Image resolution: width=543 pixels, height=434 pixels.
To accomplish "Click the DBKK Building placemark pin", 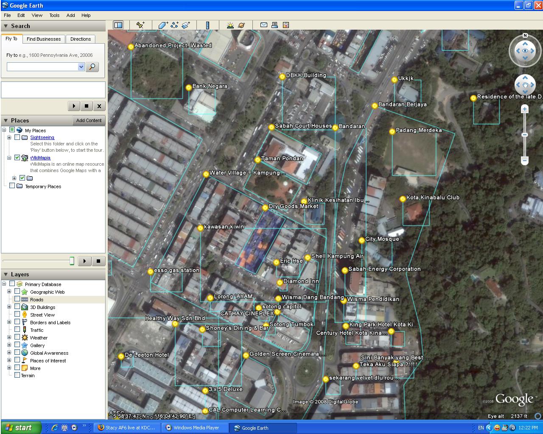I will click(282, 77).
